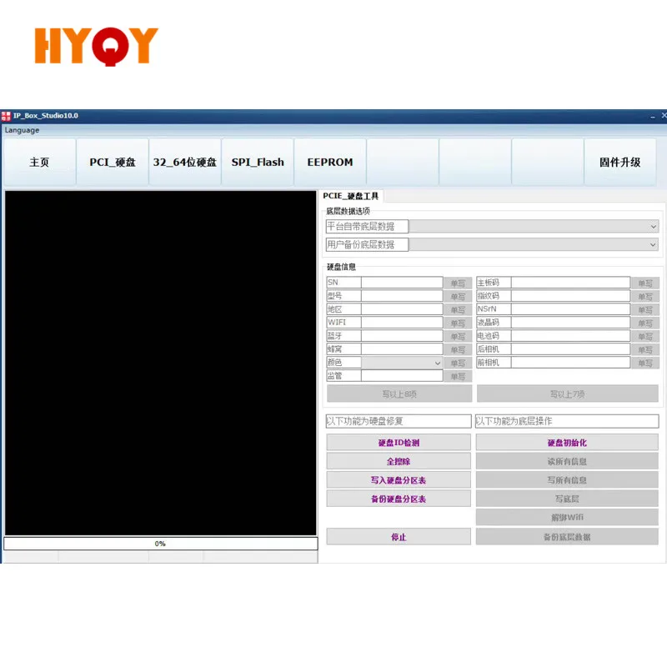Click 单写 button for 前相机 row
Viewport: 667px width, 667px height.
pos(645,364)
